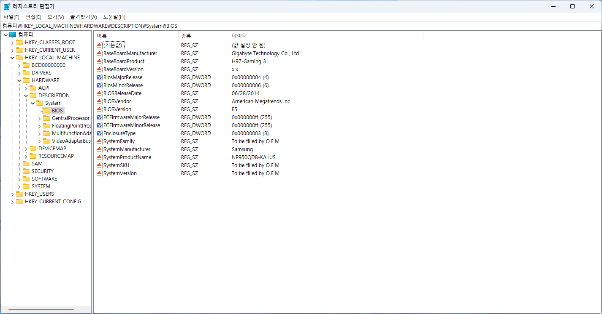Click the HKEY_CURRENT_USER folder icon
602x314 pixels.
(x=19, y=50)
